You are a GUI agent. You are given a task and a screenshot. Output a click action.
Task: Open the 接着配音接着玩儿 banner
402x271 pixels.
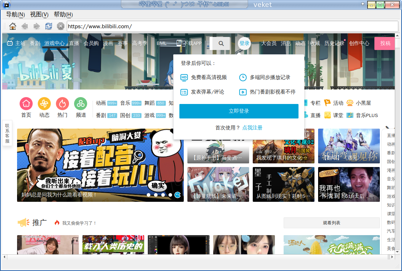(100, 165)
